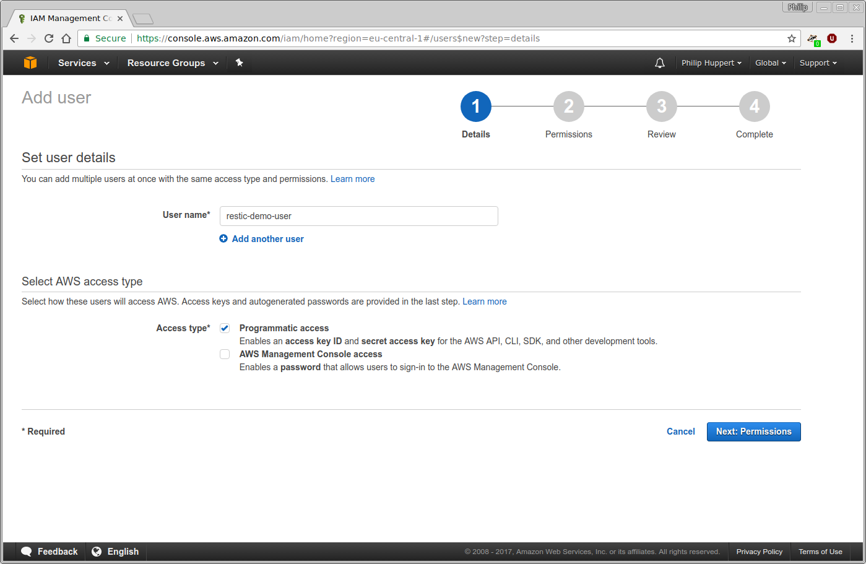Click the Feedback speech bubble icon

point(26,551)
